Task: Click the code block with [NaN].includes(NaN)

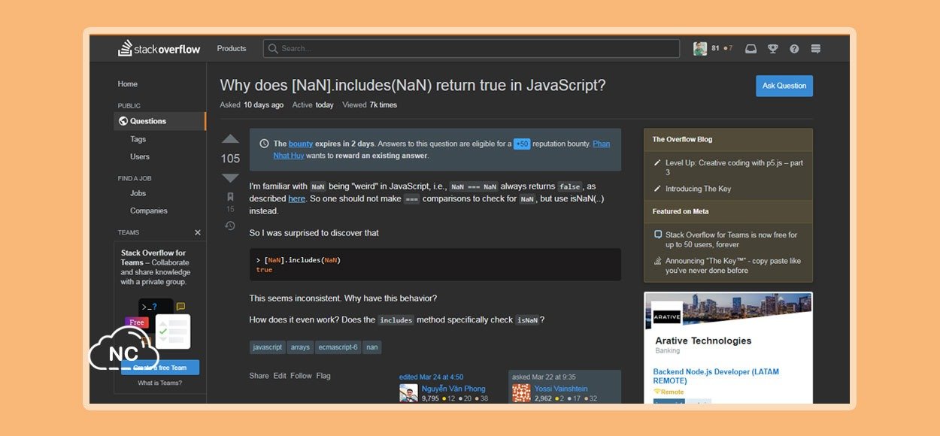Action: pyautogui.click(x=435, y=265)
